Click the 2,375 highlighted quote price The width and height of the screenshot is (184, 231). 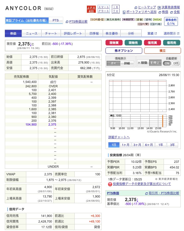52,125
